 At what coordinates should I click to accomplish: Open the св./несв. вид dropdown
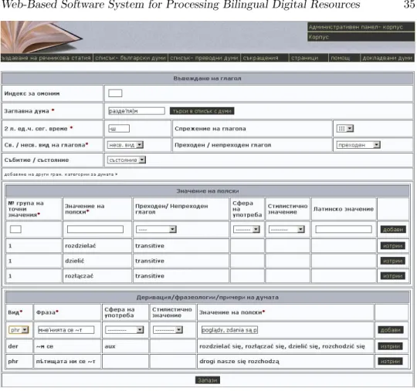pyautogui.click(x=125, y=145)
